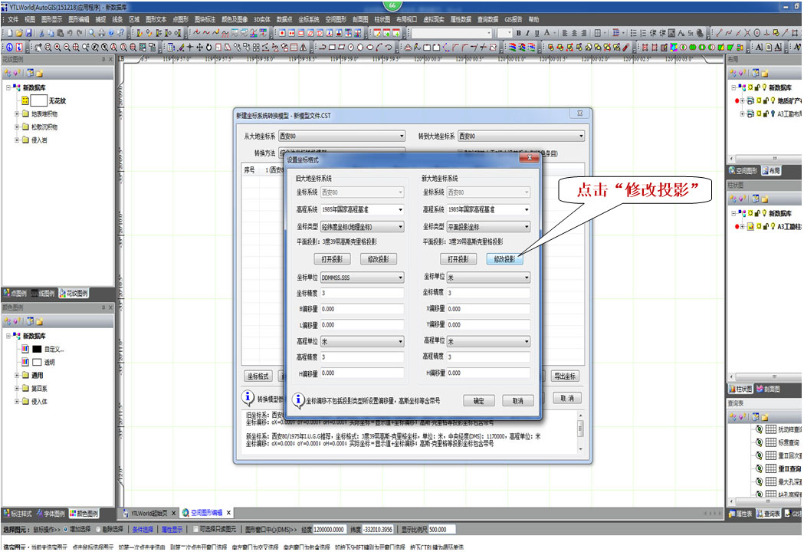Click the Bold formatting icon
This screenshot has width=804, height=552.
[519, 34]
